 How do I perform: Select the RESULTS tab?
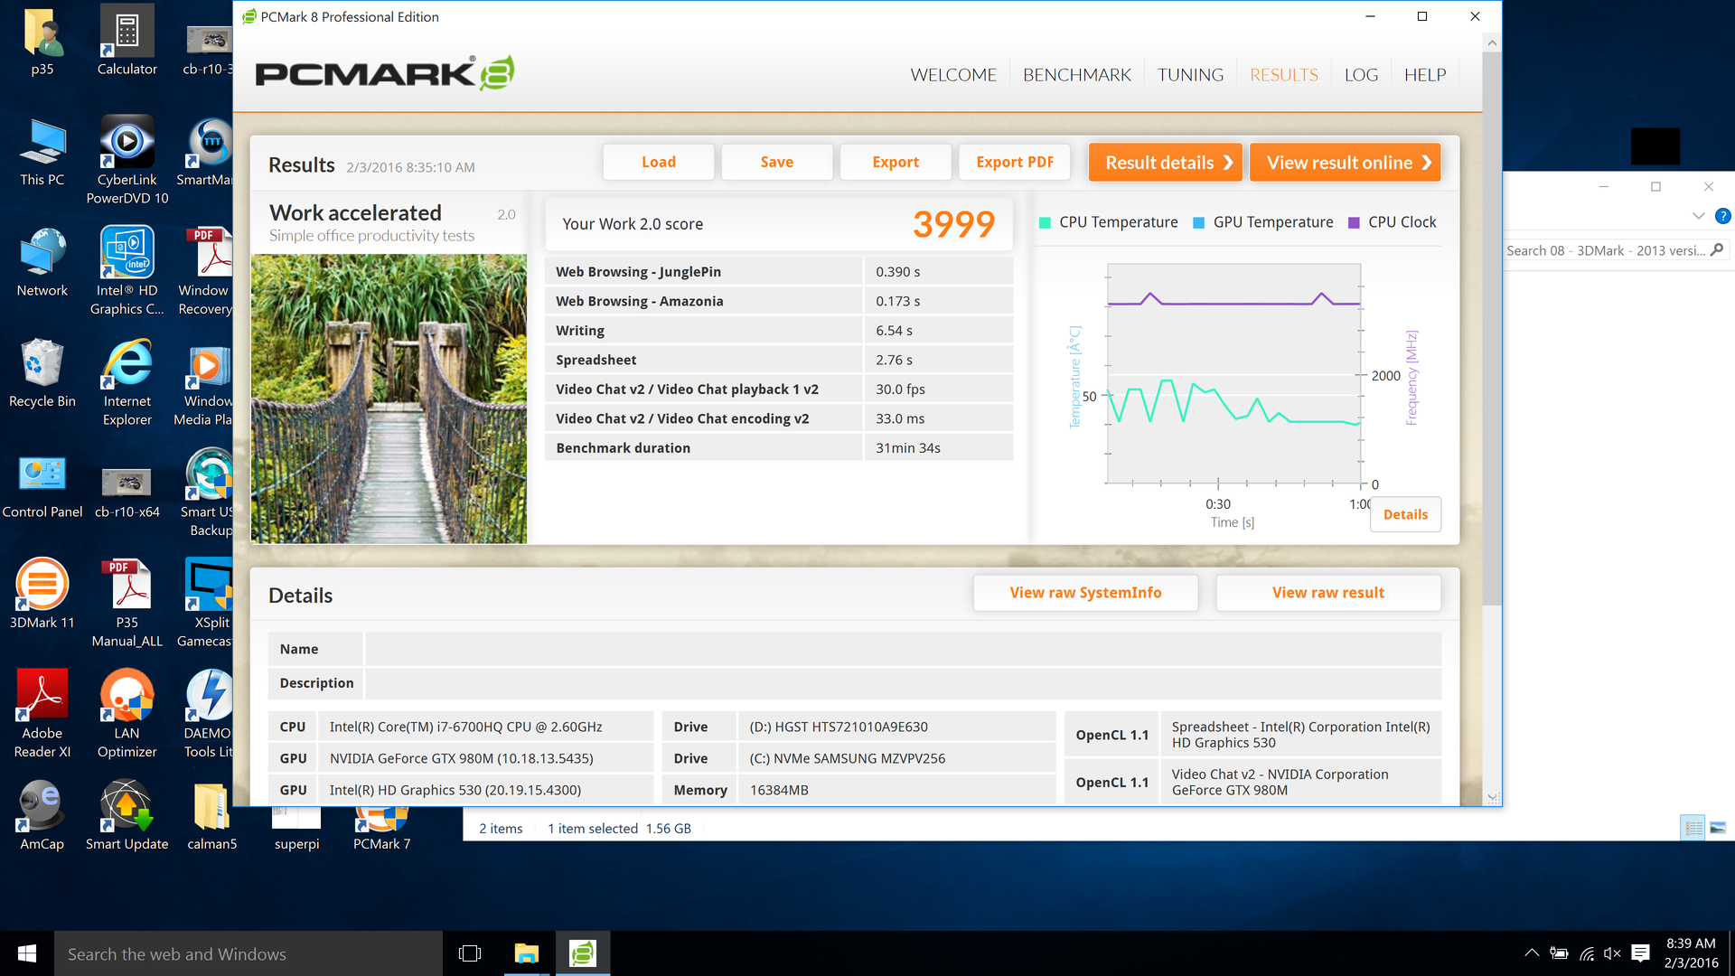[x=1283, y=75]
